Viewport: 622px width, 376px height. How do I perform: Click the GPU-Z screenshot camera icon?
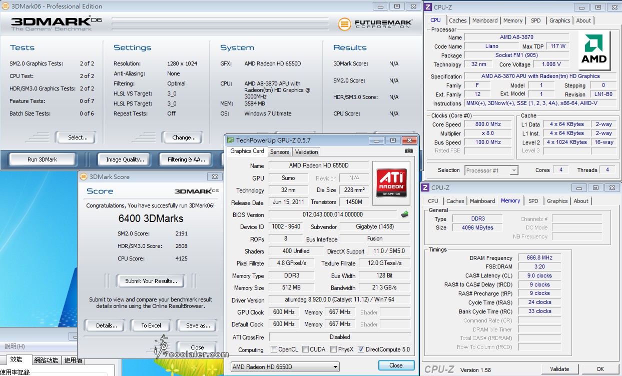click(x=409, y=151)
